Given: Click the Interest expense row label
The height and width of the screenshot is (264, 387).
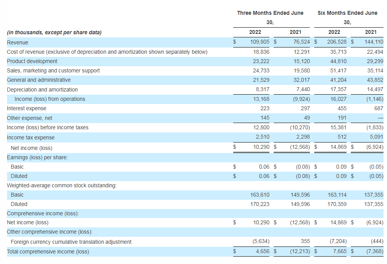Looking at the screenshot, I should [26, 108].
